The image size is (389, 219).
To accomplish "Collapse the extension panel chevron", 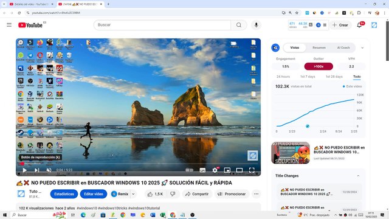I will [362, 47].
